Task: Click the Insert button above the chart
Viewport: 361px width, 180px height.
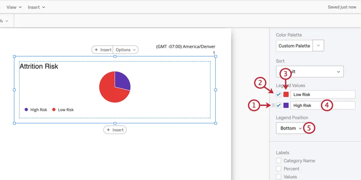Action: 102,50
